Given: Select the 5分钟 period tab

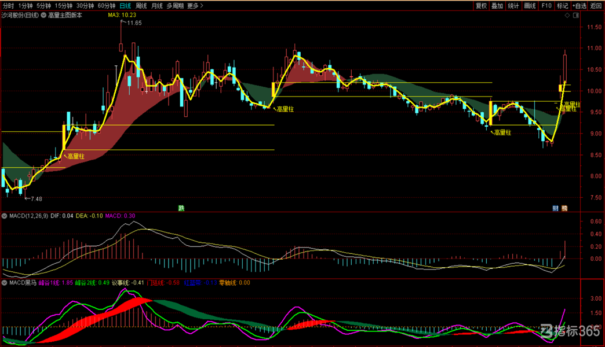Looking at the screenshot, I should coord(43,6).
